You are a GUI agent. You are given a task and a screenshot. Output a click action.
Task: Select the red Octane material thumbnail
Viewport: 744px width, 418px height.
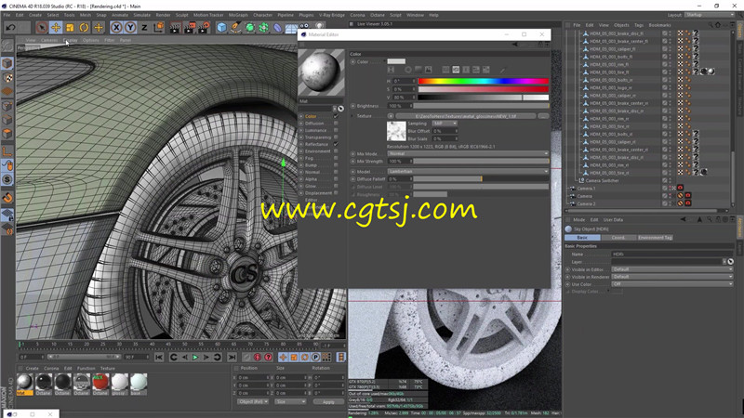click(x=100, y=384)
